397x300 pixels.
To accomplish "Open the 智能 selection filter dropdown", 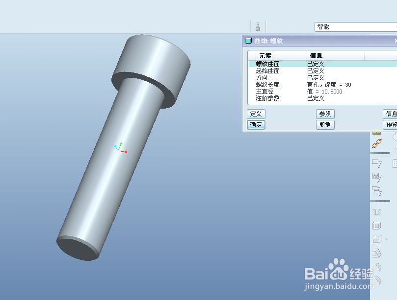I will 356,27.
